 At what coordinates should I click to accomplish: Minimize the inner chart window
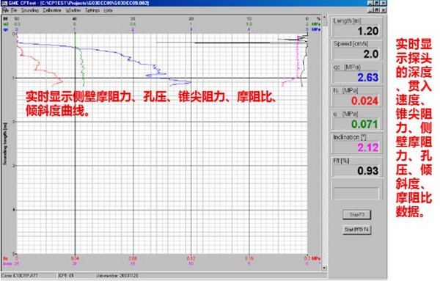[x=371, y=10]
